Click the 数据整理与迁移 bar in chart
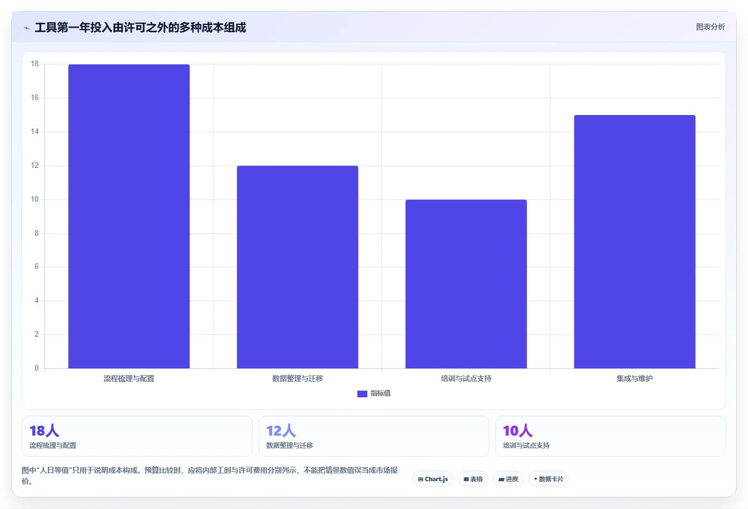The height and width of the screenshot is (509, 748). 298,267
